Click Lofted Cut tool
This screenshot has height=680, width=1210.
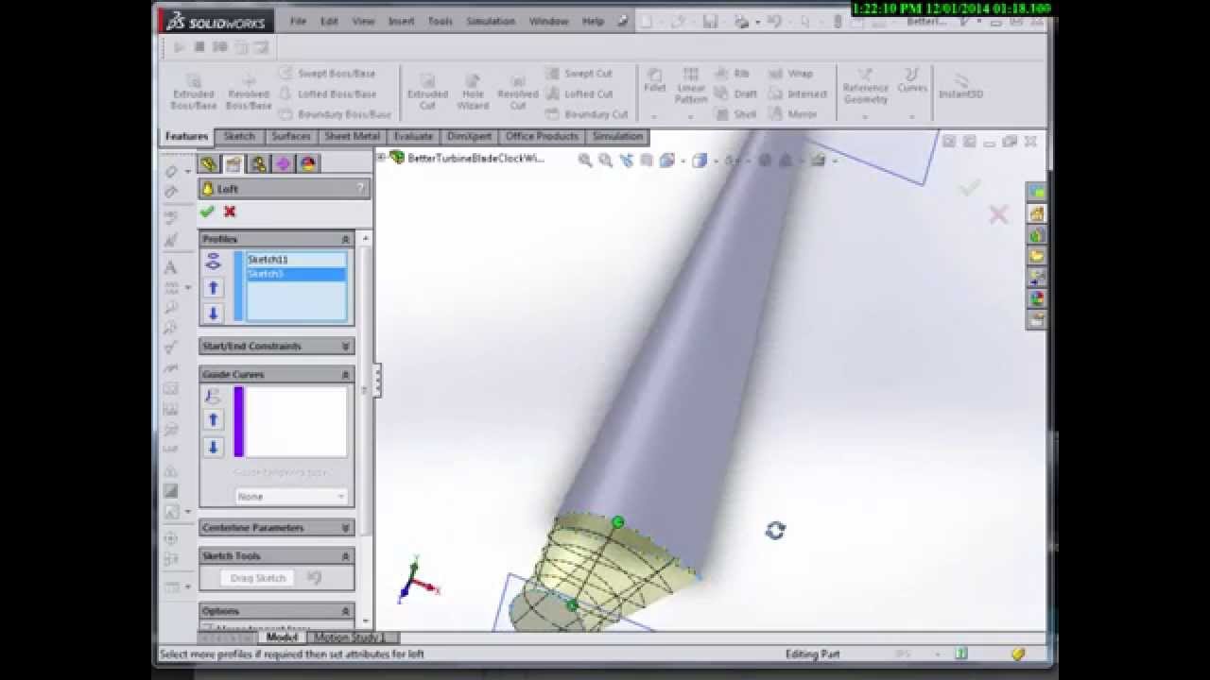579,93
